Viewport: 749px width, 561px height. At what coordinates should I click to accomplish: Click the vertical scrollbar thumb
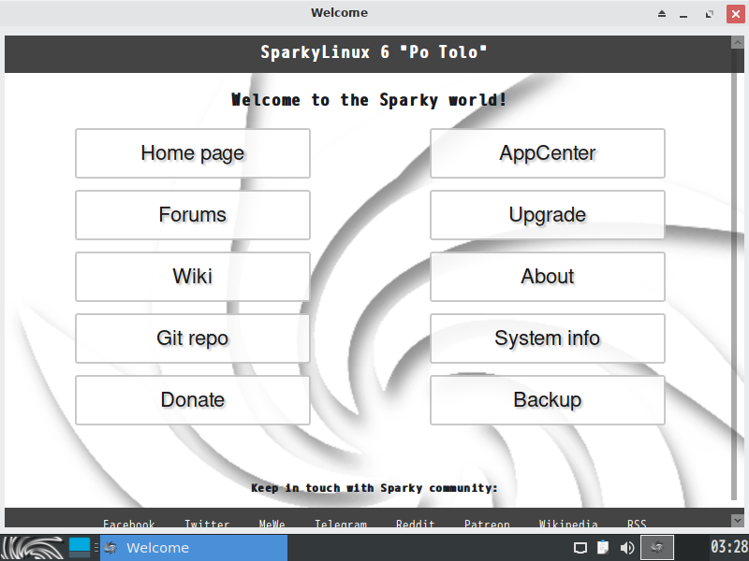[734, 274]
